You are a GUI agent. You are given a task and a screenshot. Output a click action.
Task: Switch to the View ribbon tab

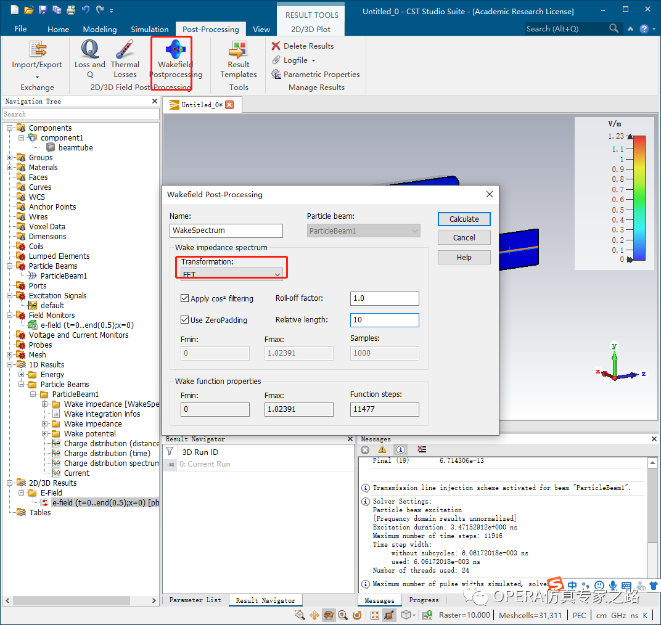click(x=261, y=29)
